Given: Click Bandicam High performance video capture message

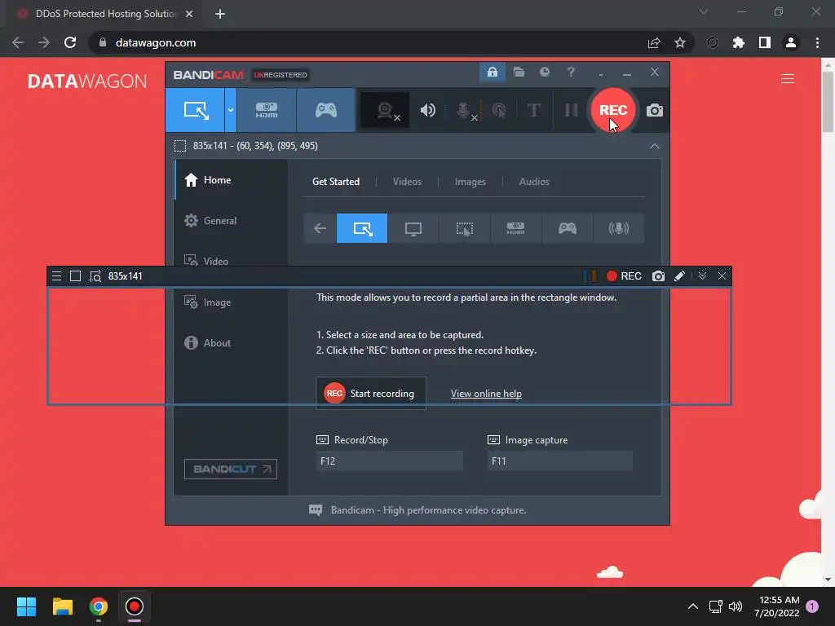Looking at the screenshot, I should (428, 510).
